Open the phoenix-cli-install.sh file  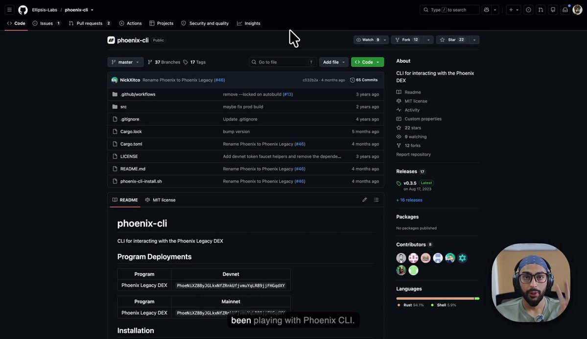(x=141, y=181)
